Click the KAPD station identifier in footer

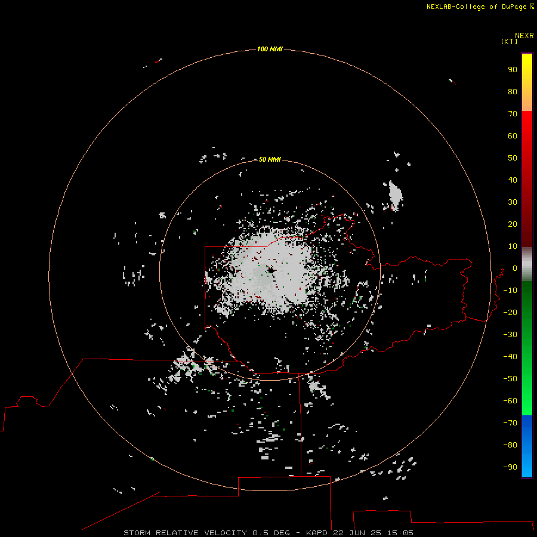tap(317, 533)
